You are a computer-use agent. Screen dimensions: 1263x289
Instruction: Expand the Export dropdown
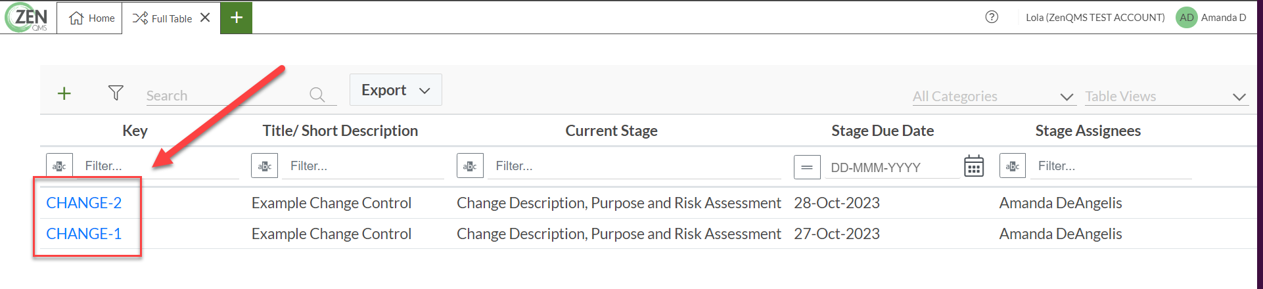coord(396,90)
